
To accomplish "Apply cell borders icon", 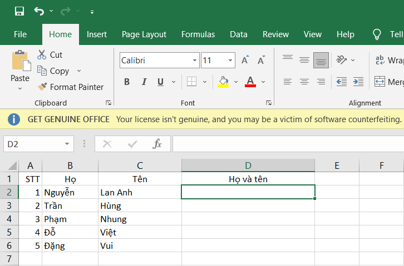I will coord(191,82).
